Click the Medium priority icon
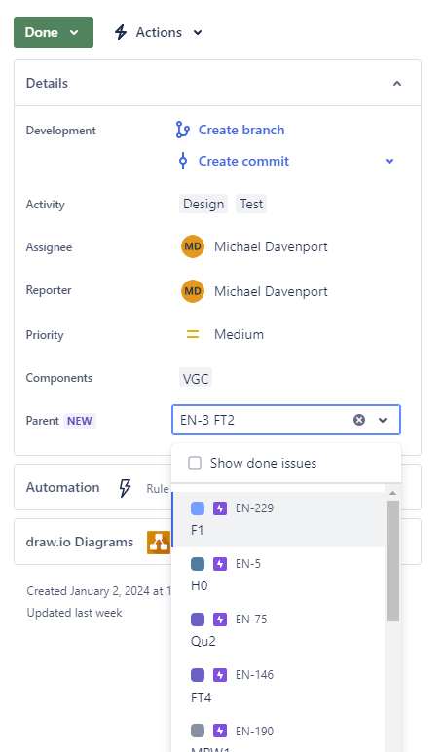Screen dimensions: 444x752 [x=192, y=334]
